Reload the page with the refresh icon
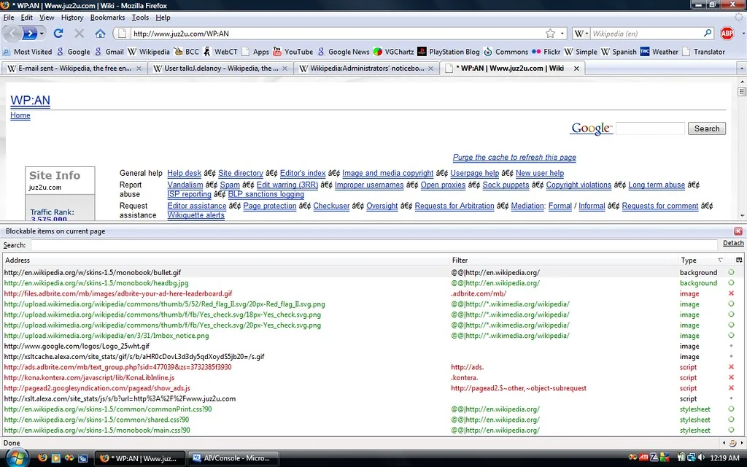The image size is (747, 467). pyautogui.click(x=58, y=34)
